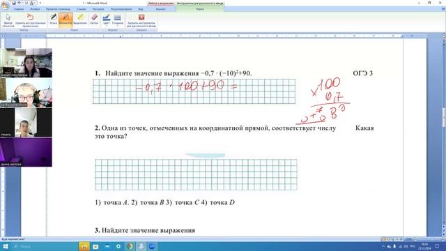Click the zoom percentage in status bar
Screen dimensions: 446x251
click(x=408, y=239)
